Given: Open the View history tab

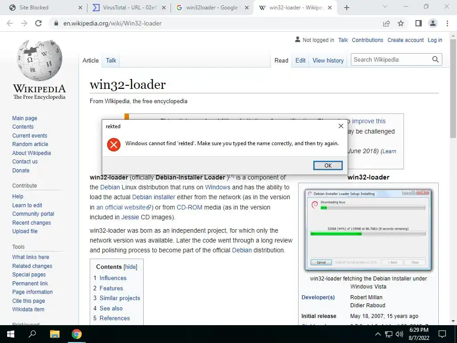Looking at the screenshot, I should pos(328,60).
